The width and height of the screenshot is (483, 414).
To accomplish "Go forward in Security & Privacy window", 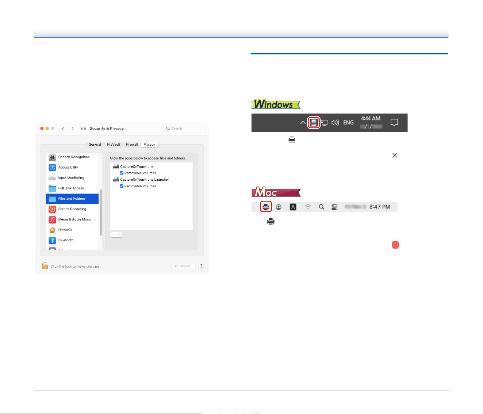I will pos(73,129).
